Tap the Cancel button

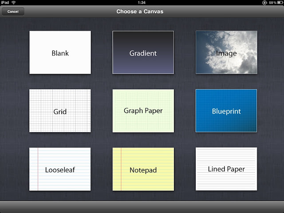(x=13, y=12)
